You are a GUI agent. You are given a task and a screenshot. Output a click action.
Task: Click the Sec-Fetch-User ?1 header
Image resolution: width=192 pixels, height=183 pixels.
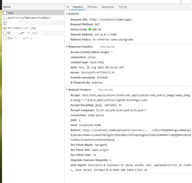[x=83, y=155]
